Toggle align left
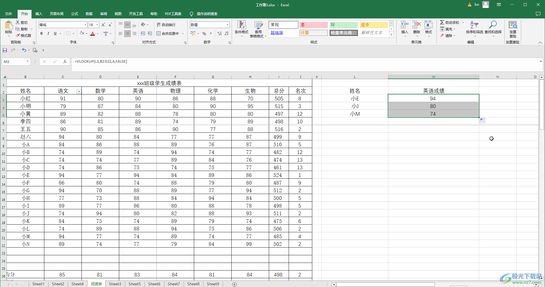The height and width of the screenshot is (287, 545). click(121, 33)
